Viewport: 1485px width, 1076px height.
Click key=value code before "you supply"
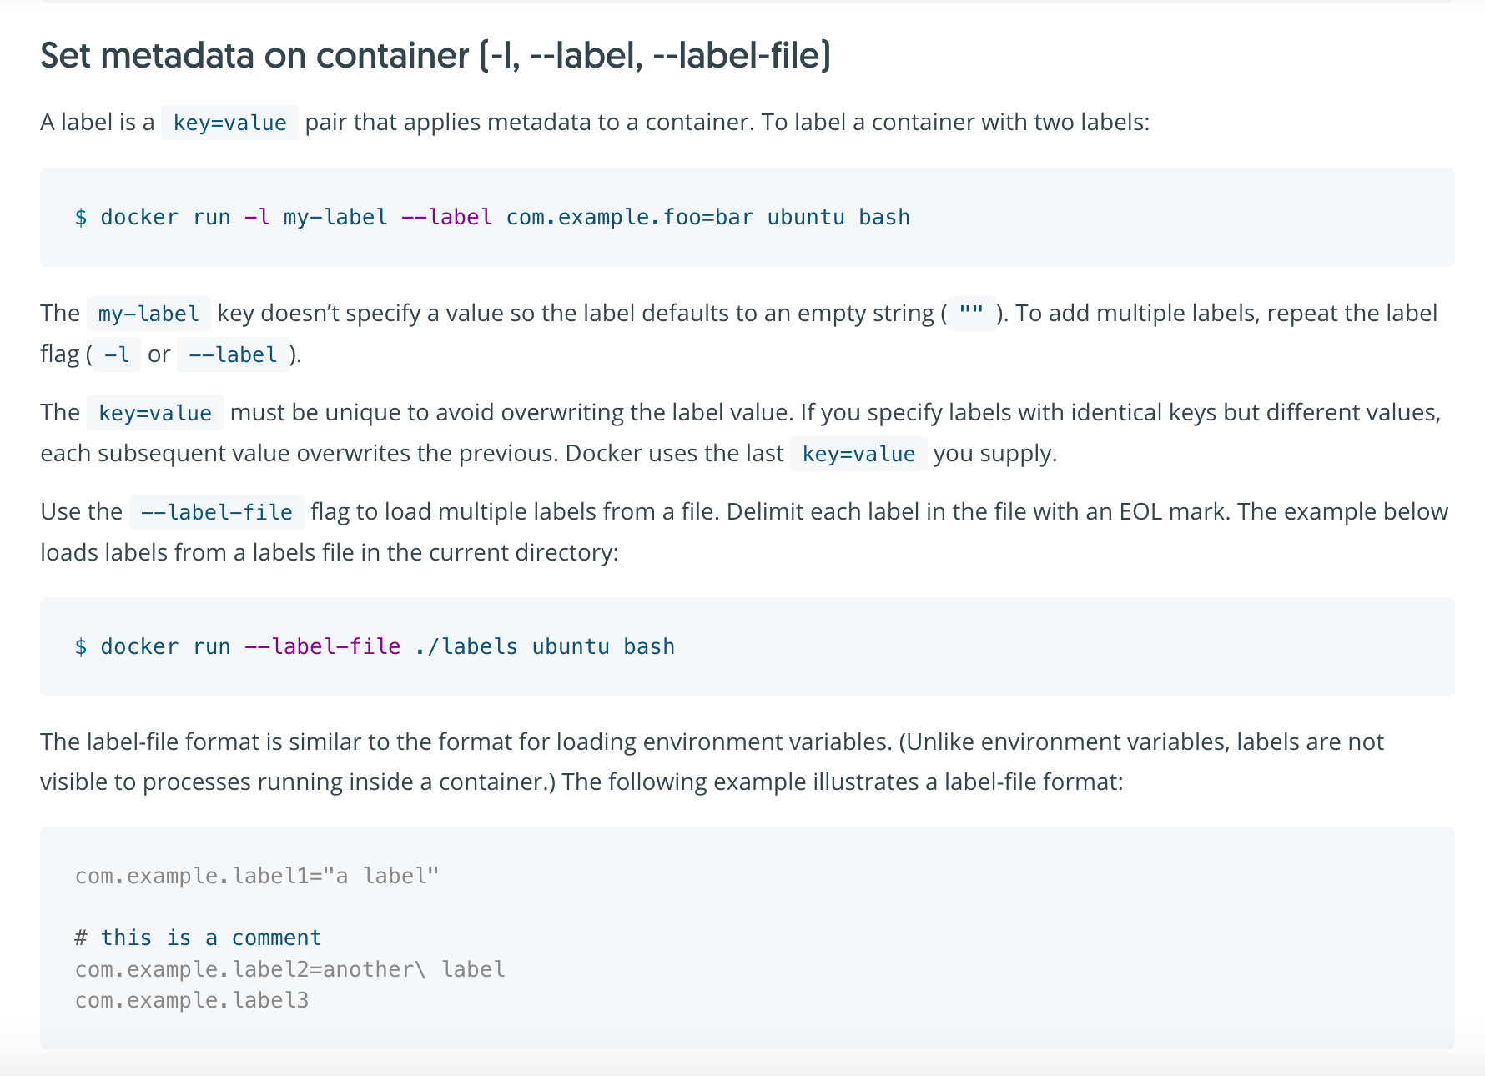pos(858,455)
